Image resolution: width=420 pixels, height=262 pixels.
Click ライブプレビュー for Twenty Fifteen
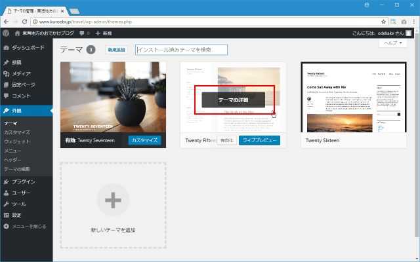coord(259,140)
